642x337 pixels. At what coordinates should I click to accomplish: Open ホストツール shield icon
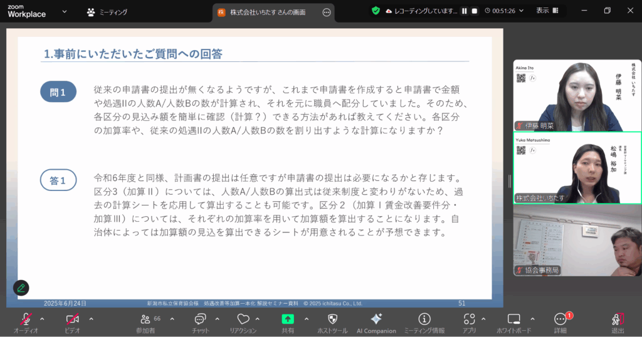332,319
